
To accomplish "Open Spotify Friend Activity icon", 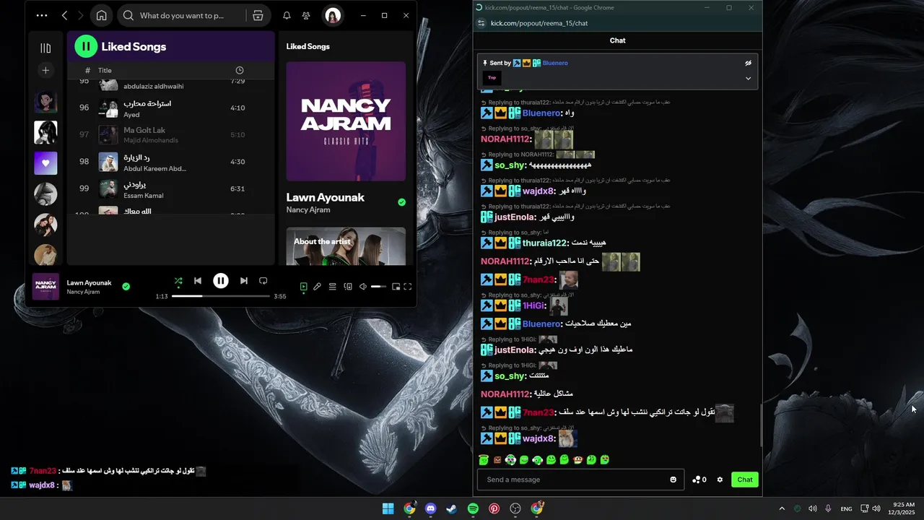I will pyautogui.click(x=306, y=15).
